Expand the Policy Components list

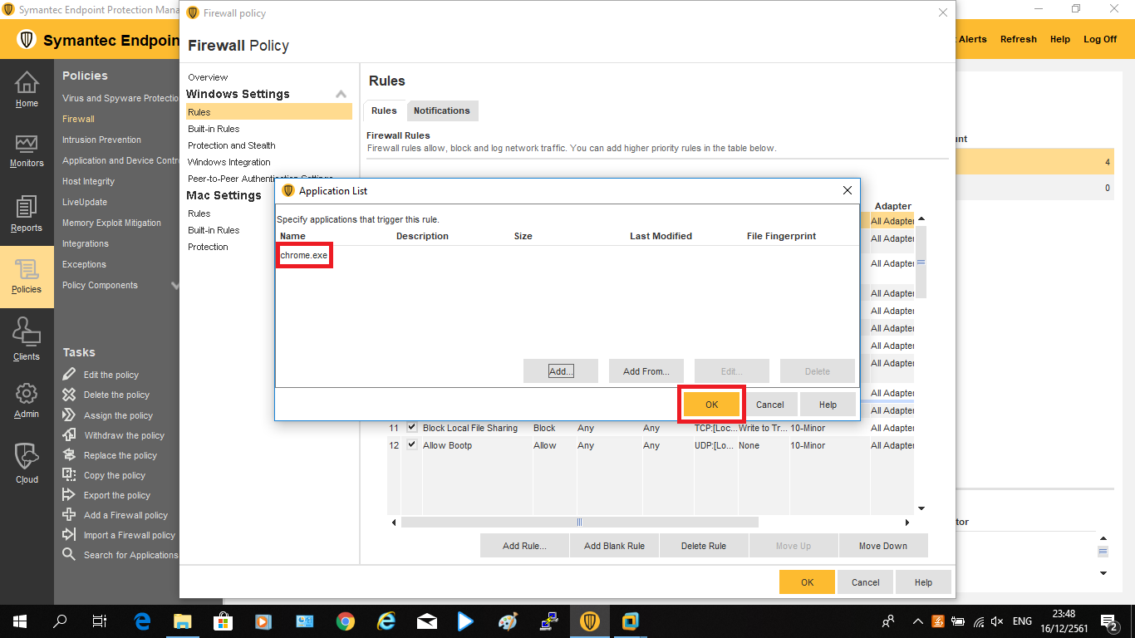point(174,286)
